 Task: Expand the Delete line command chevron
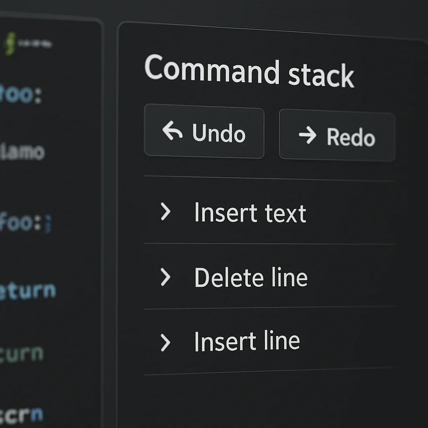click(166, 277)
